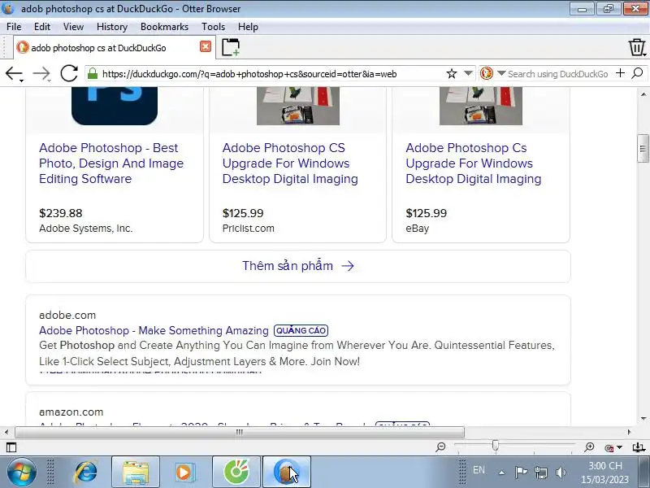650x488 pixels.
Task: Open the Bookmarks menu
Action: coord(164,27)
